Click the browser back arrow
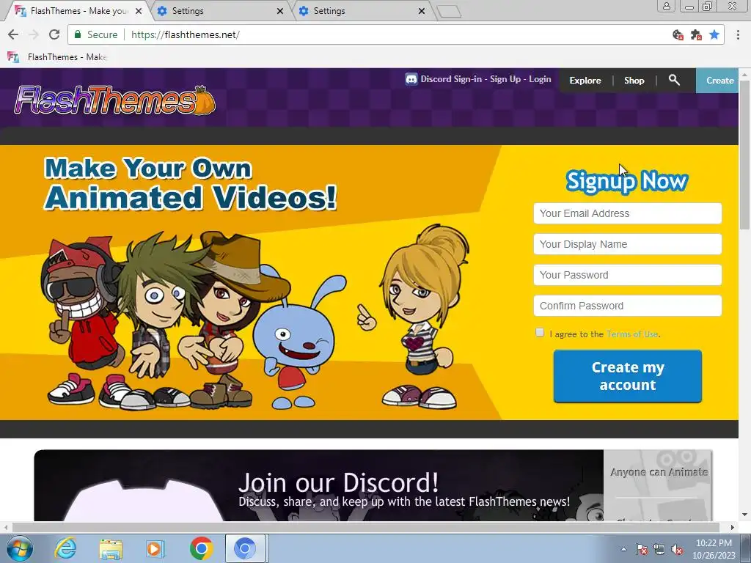 [x=13, y=34]
